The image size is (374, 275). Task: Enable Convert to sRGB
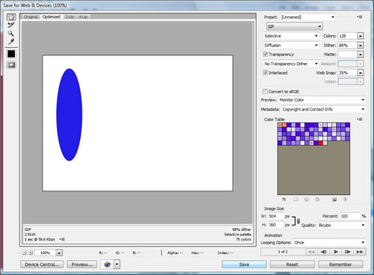[x=265, y=91]
